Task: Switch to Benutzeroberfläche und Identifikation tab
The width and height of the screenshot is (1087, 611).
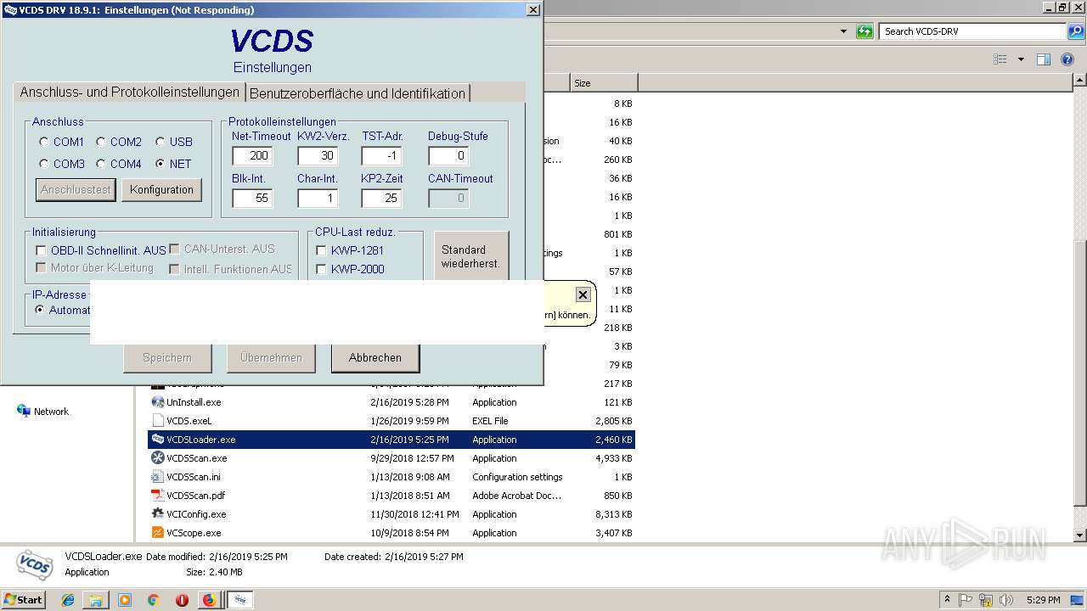Action: point(358,93)
